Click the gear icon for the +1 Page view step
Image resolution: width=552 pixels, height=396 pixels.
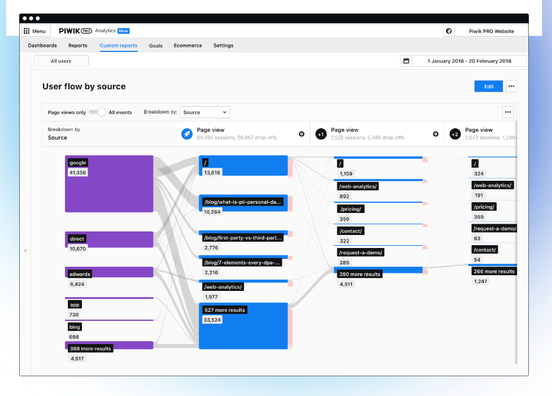click(x=436, y=134)
